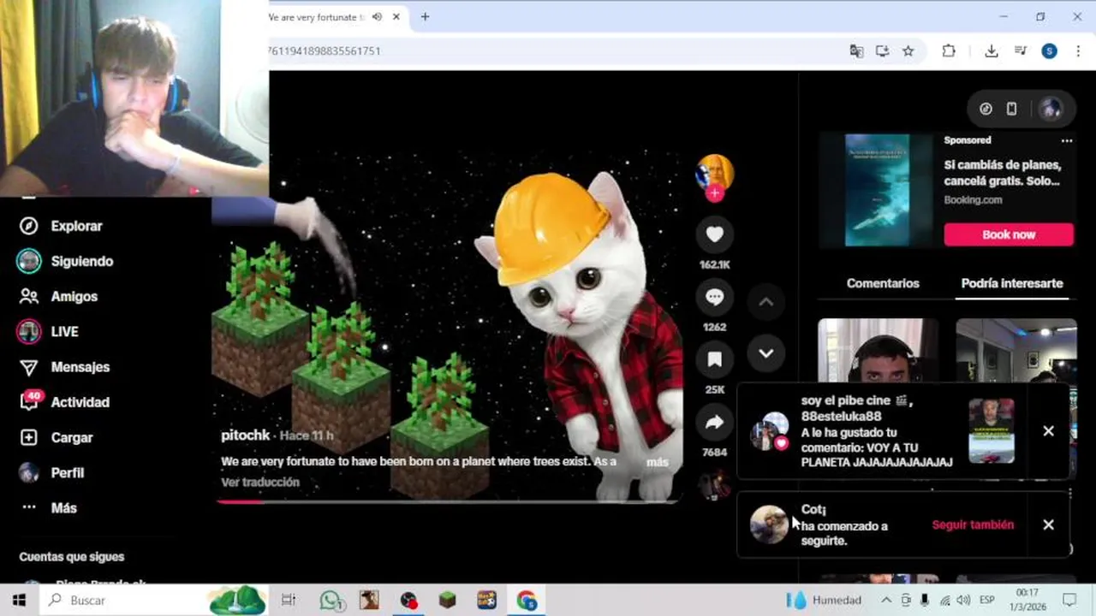Screen dimensions: 1096x616
Task: Bookmark page with star icon
Action: (x=908, y=51)
